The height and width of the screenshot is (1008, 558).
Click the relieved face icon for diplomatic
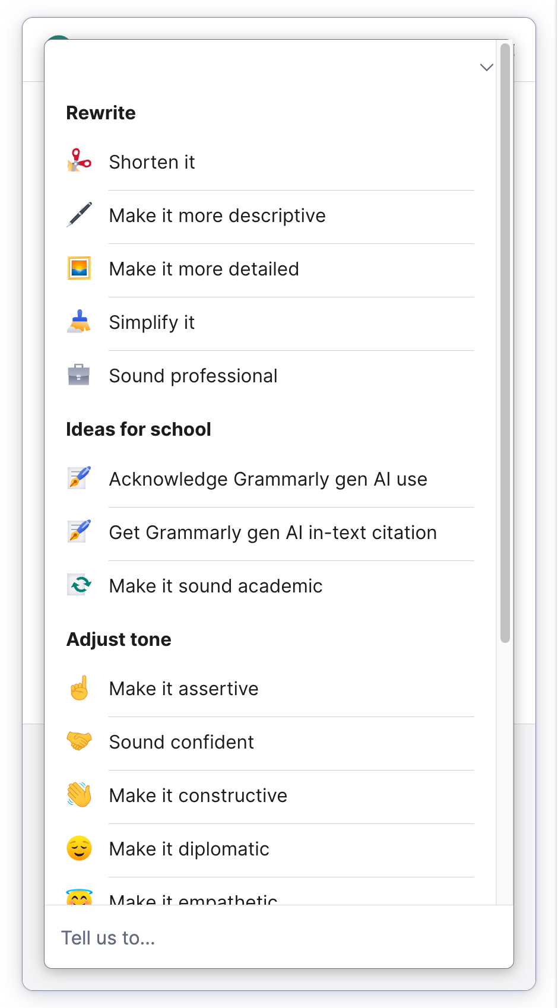tap(79, 848)
